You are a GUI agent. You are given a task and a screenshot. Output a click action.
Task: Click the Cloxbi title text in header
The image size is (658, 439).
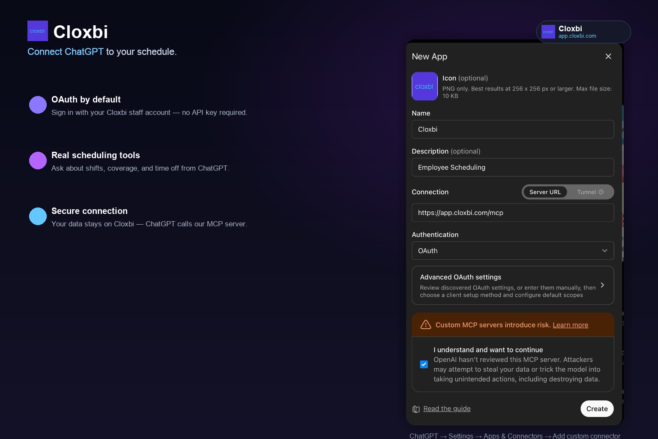81,32
